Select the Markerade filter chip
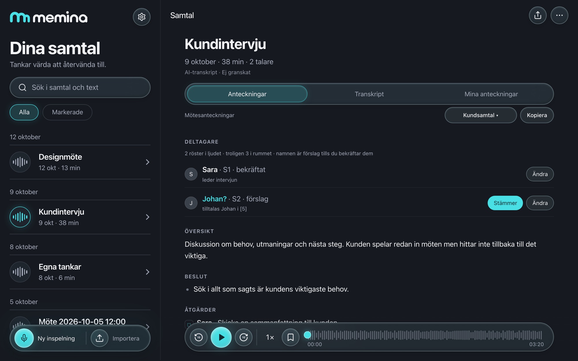The image size is (578, 361). click(x=67, y=112)
